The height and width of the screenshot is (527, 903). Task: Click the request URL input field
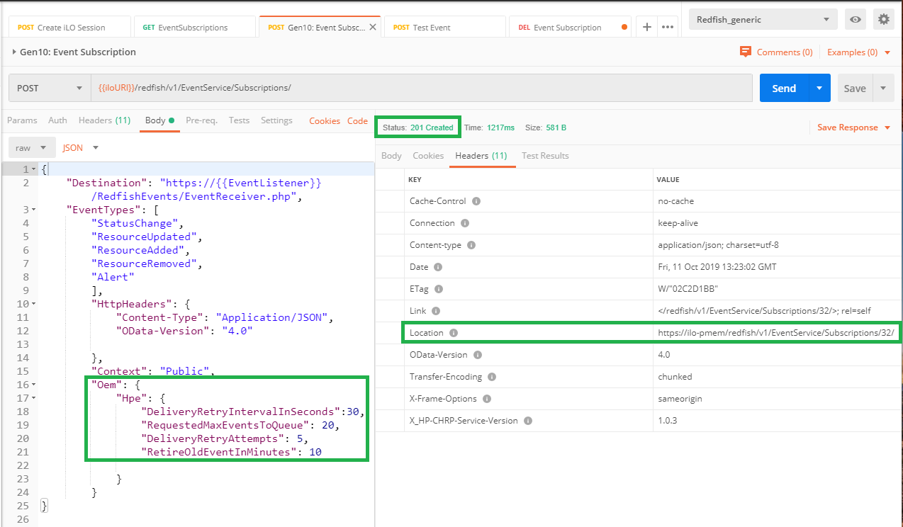421,89
